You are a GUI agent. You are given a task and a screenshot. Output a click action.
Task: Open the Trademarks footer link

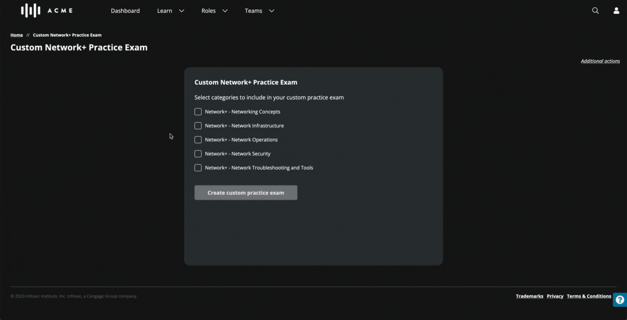coord(529,296)
